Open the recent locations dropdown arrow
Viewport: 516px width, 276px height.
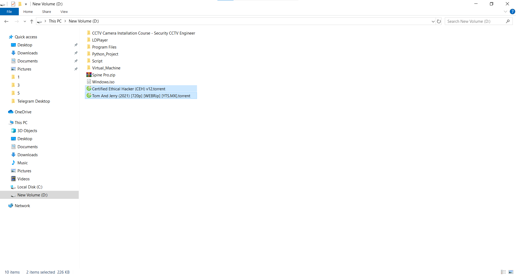[x=25, y=21]
